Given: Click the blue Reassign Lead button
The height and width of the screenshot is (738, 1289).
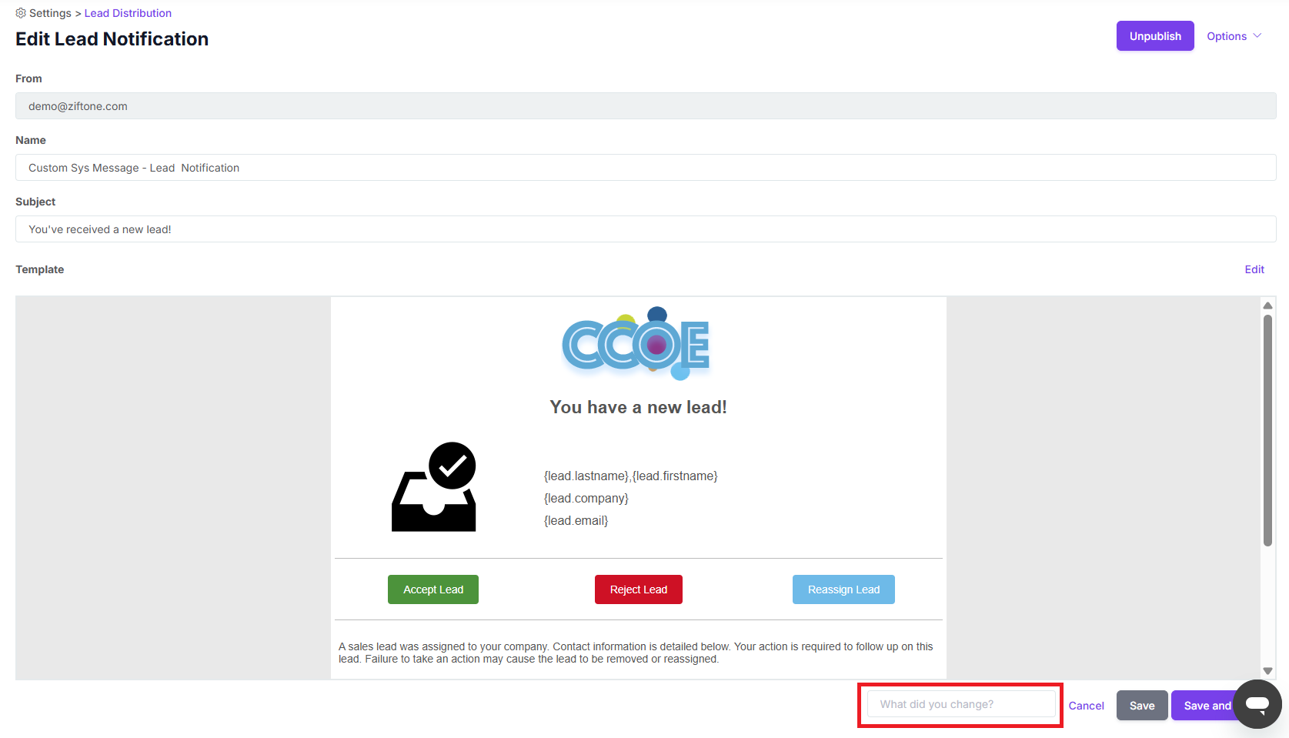Looking at the screenshot, I should click(x=843, y=589).
